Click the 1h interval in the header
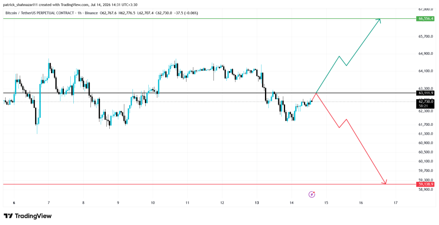 (x=79, y=13)
